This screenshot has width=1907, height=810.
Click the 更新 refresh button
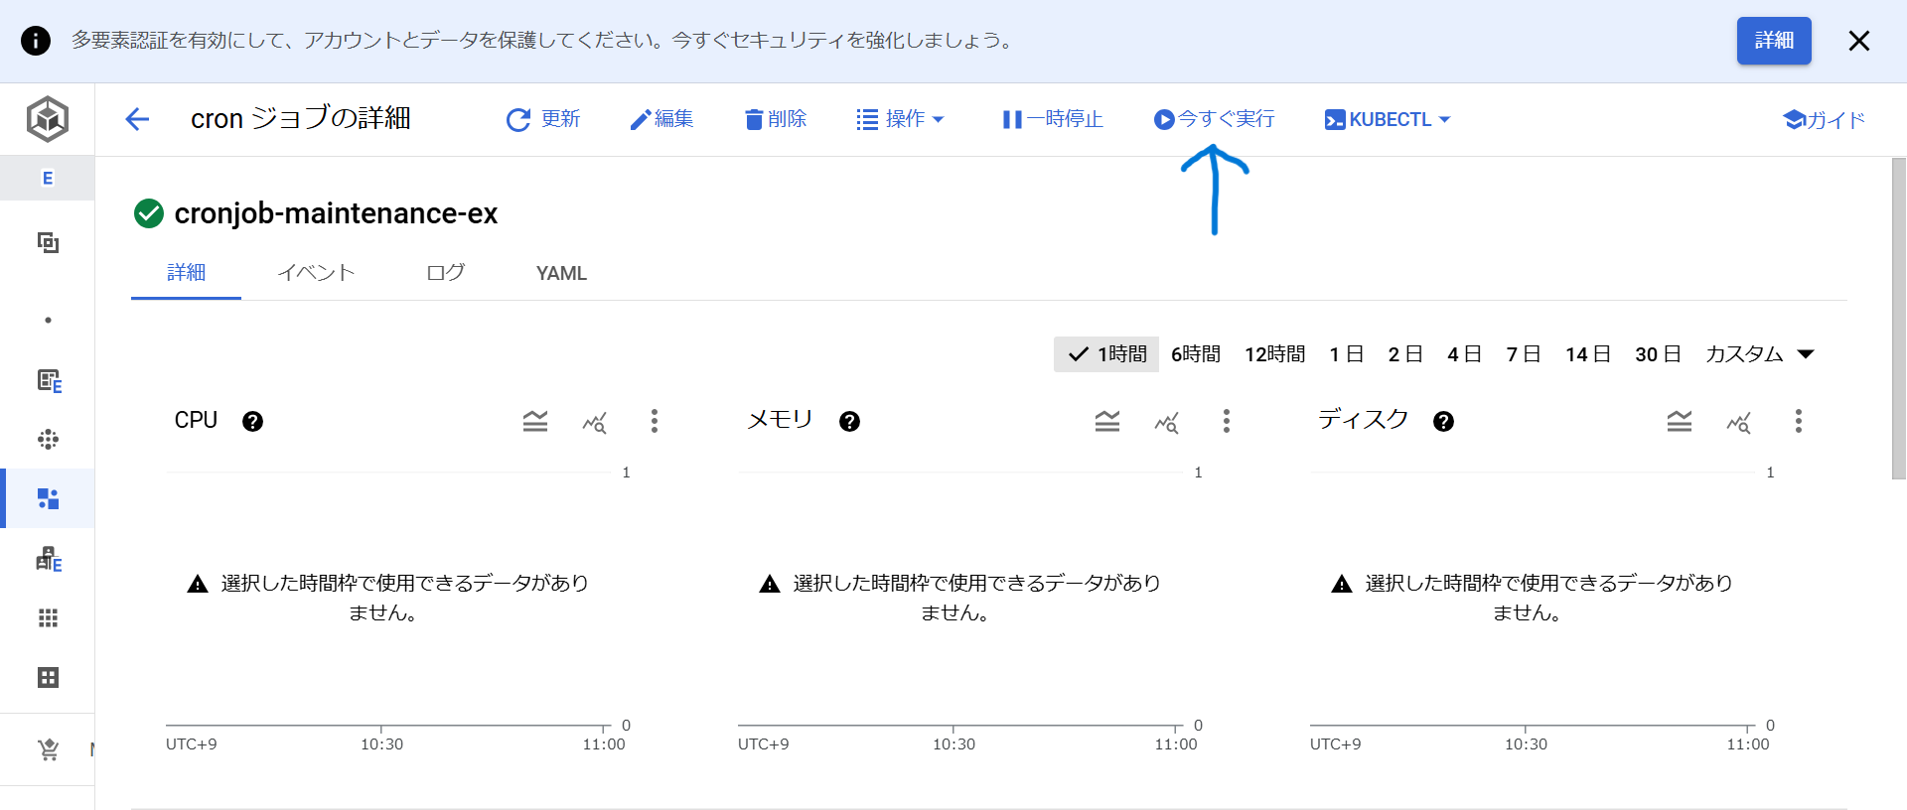tap(543, 119)
